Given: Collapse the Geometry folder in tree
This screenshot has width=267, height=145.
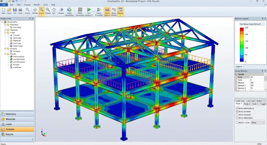Looking at the screenshot, I should click(x=5, y=25).
